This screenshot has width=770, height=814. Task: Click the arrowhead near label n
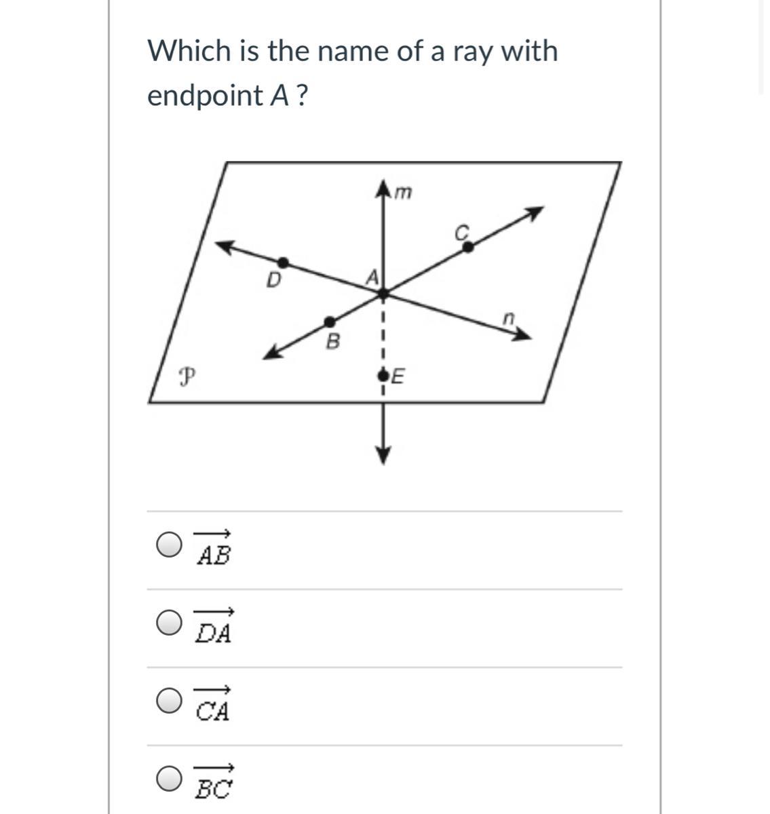[x=522, y=334]
